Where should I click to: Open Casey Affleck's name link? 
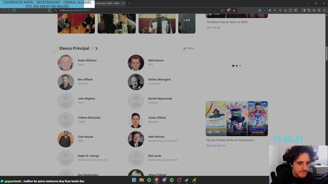tap(157, 118)
